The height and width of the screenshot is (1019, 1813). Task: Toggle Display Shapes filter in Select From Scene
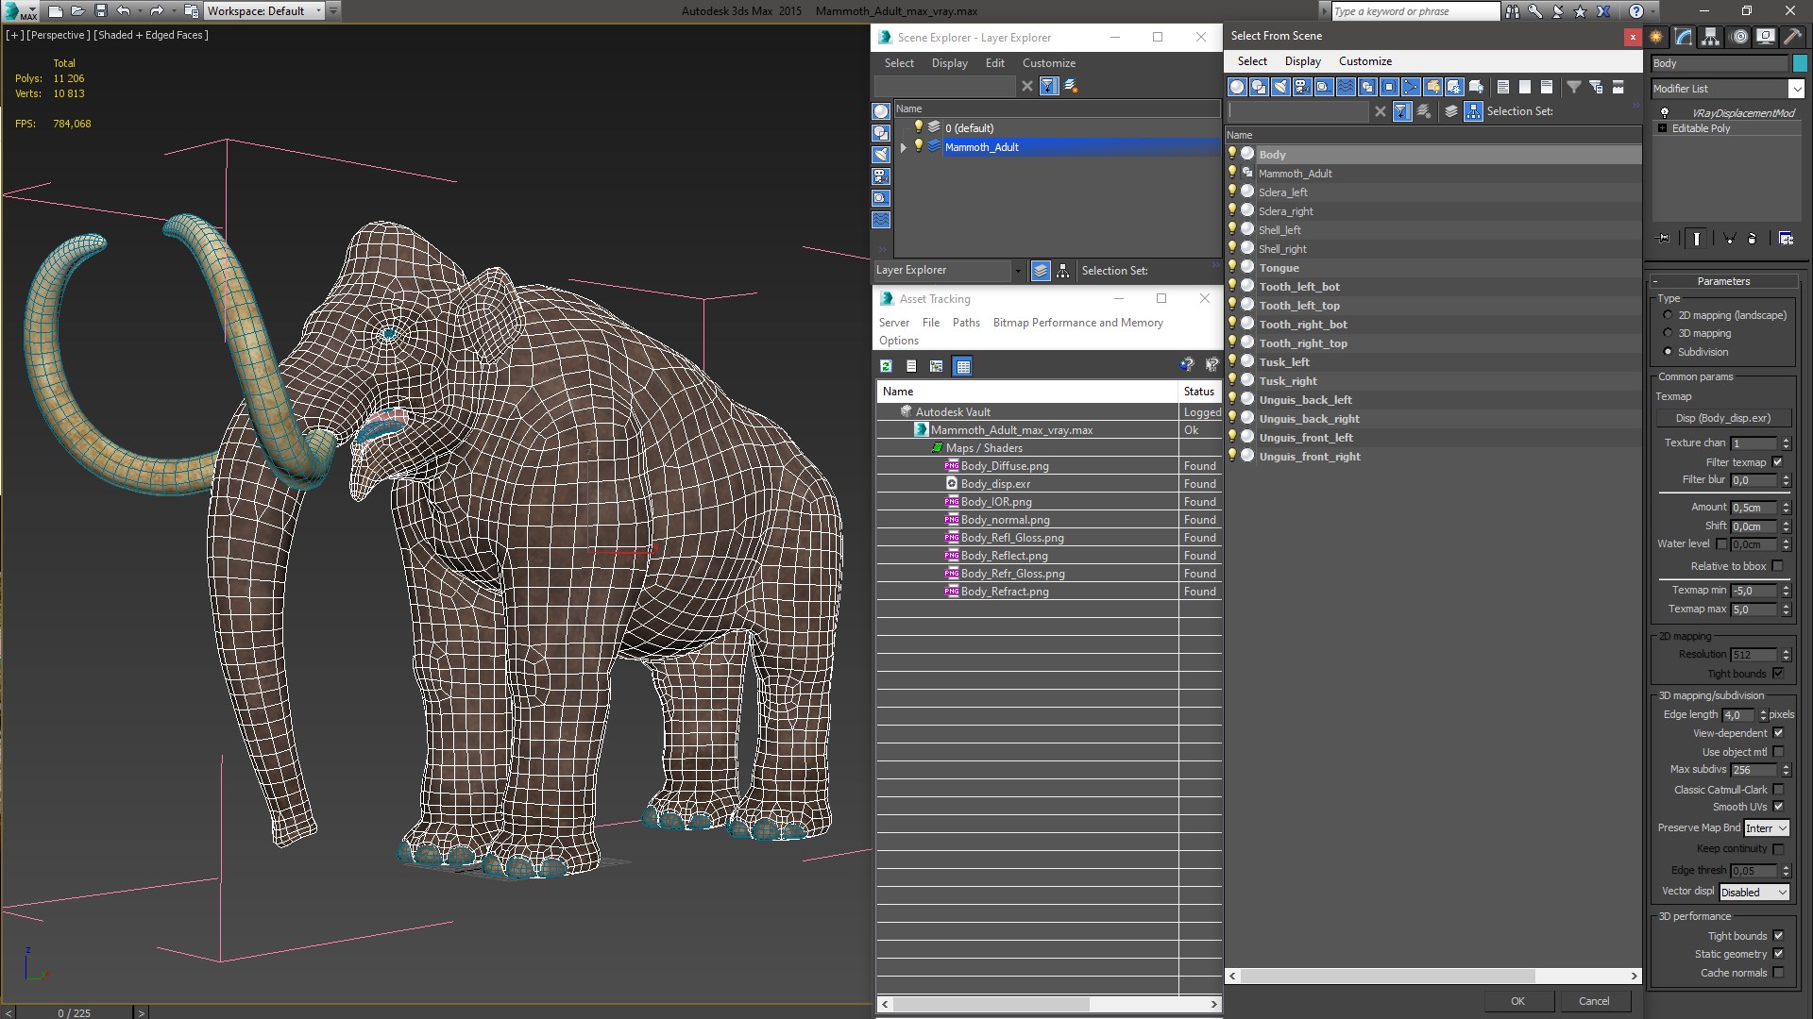click(1259, 87)
